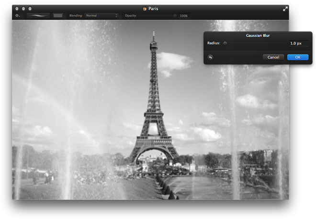
Task: Cancel the Gaussian Blur dialog
Action: tap(273, 57)
